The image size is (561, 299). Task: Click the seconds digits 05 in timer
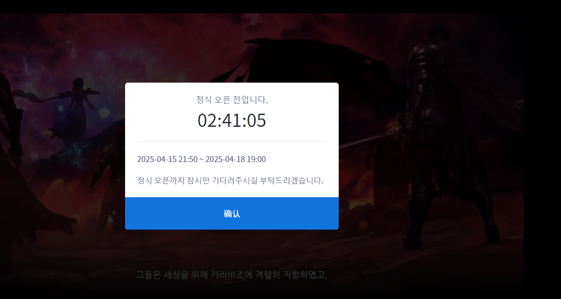click(257, 121)
